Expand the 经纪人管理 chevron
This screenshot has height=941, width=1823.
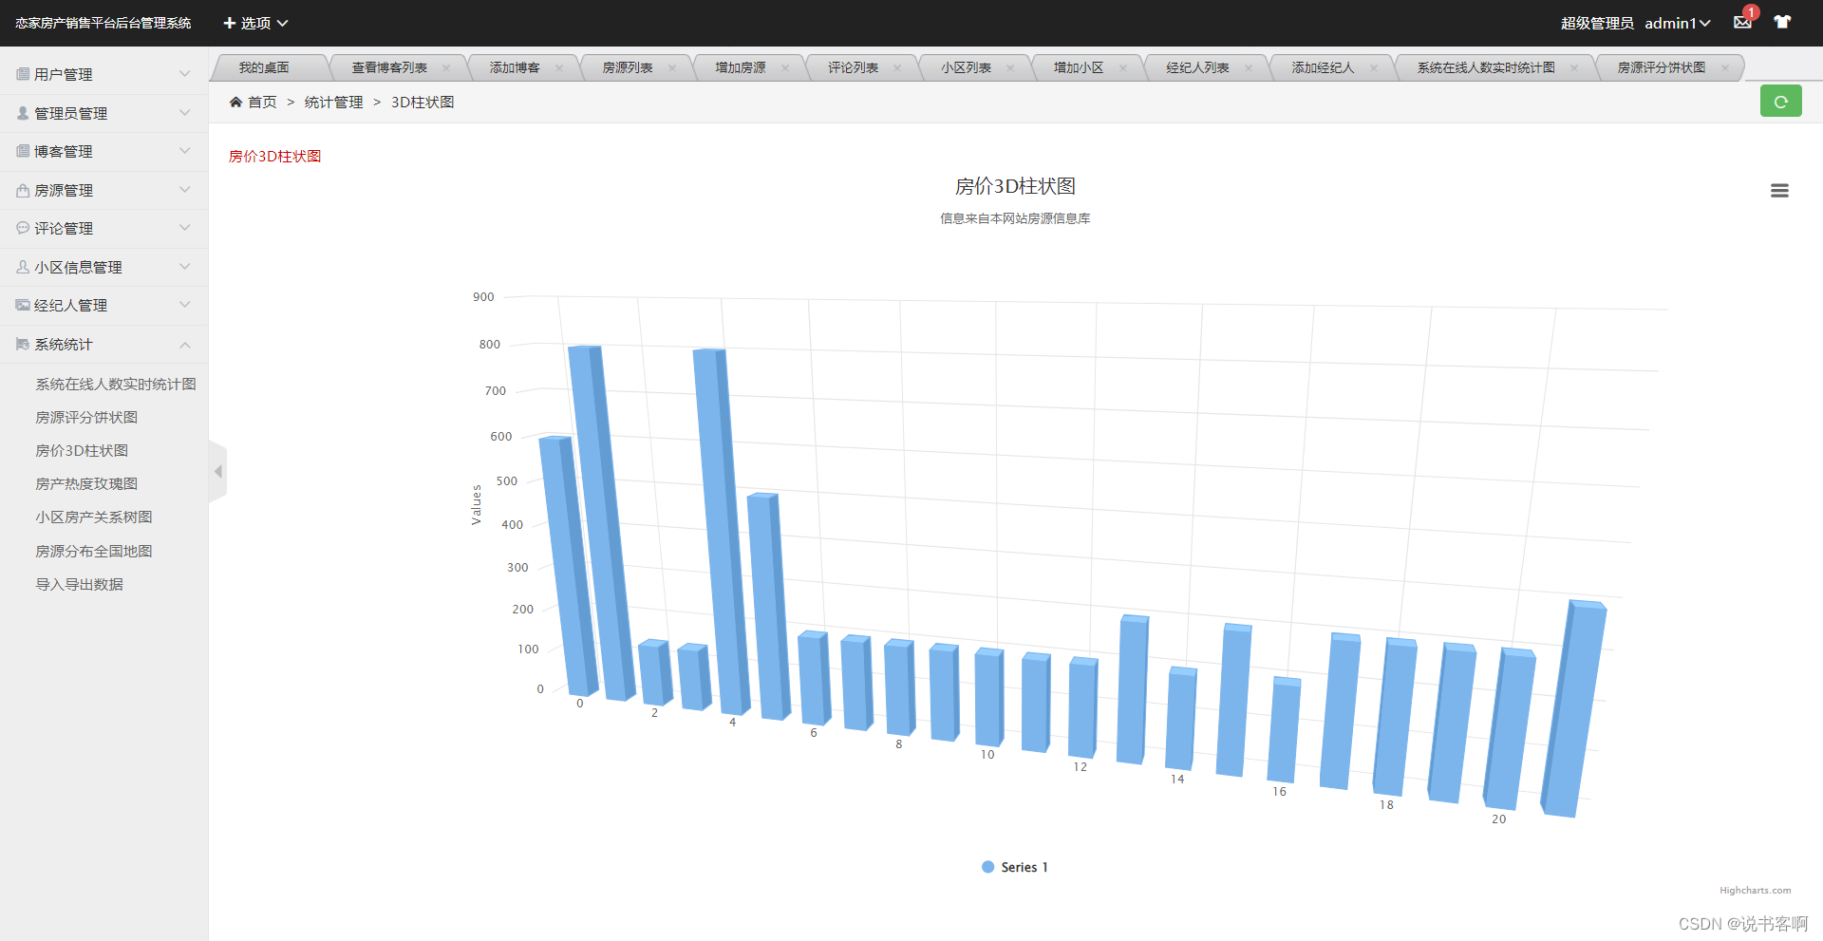185,305
